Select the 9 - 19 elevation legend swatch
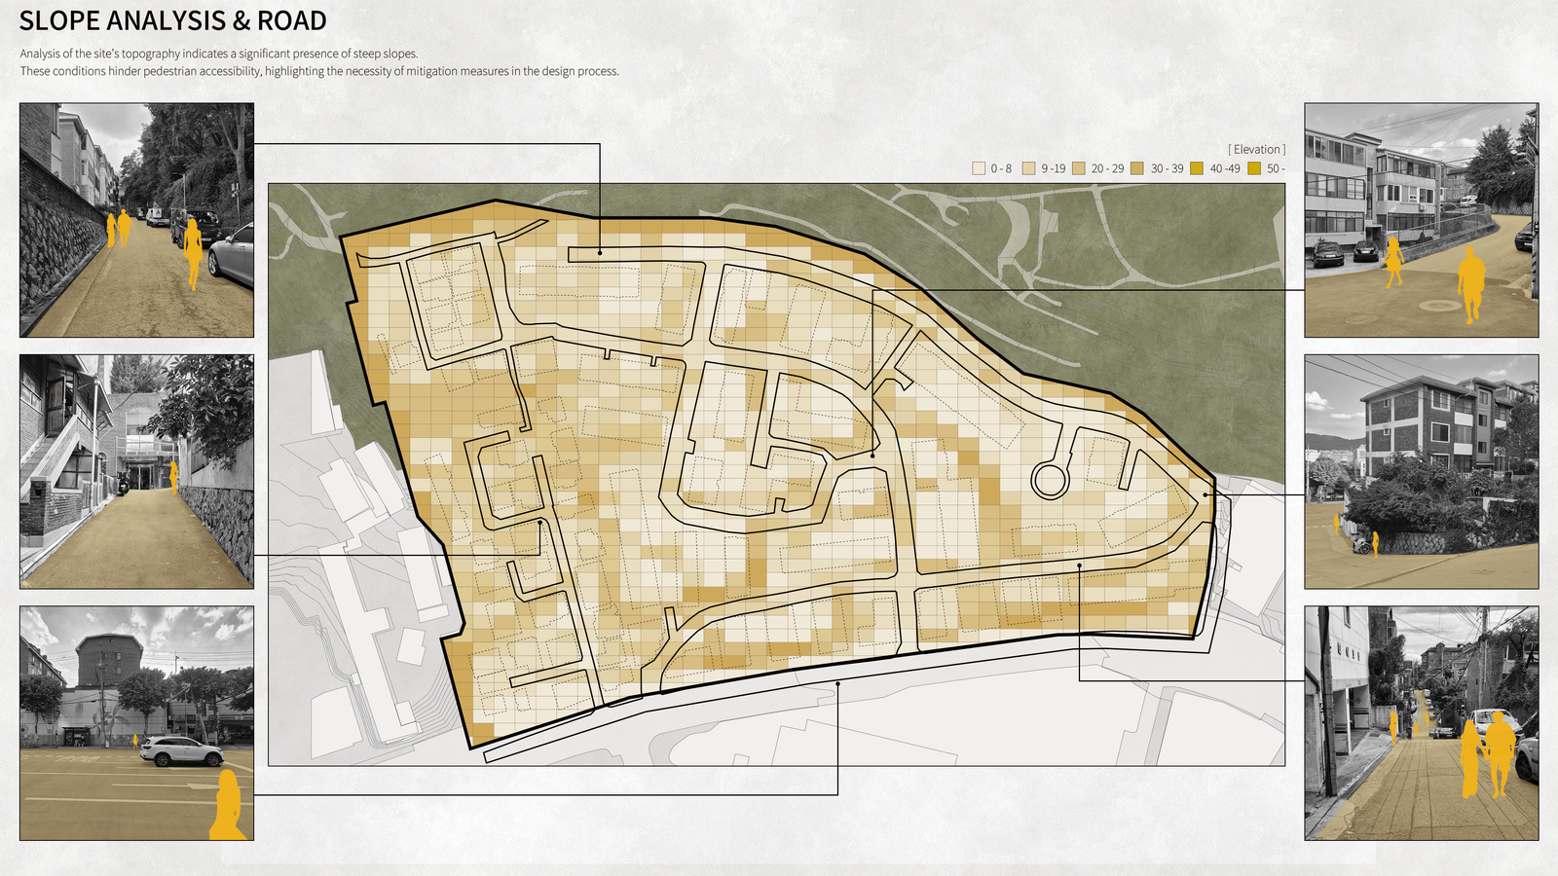The height and width of the screenshot is (876, 1558). (x=1028, y=168)
